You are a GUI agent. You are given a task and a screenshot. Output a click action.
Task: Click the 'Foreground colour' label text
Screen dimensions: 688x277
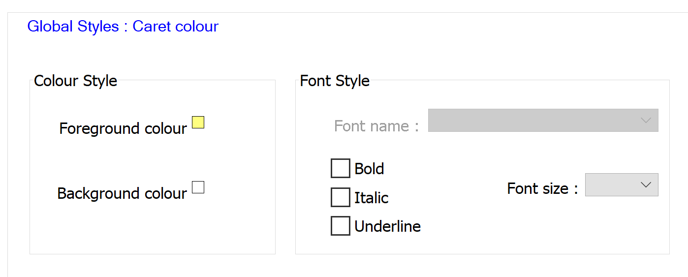[123, 128]
